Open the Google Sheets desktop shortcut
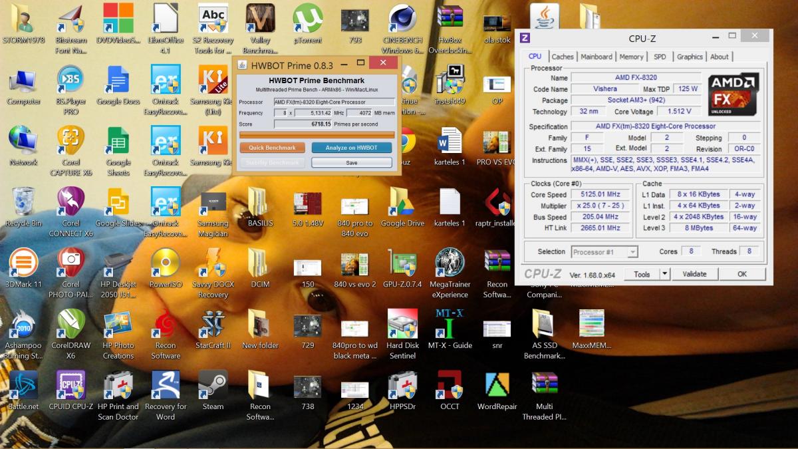The image size is (798, 449). point(118,141)
